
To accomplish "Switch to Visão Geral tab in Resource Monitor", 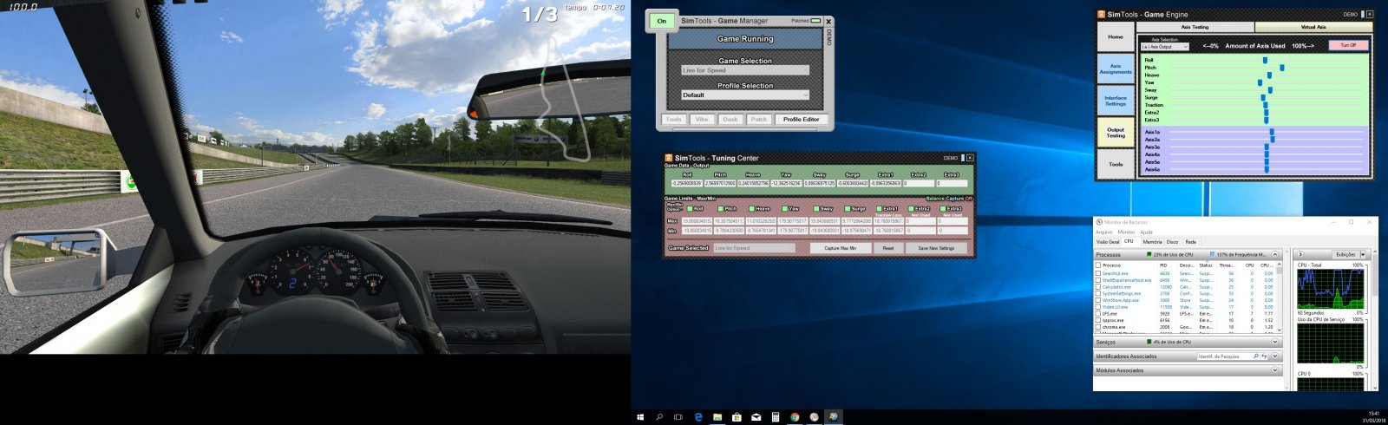I will [1108, 242].
